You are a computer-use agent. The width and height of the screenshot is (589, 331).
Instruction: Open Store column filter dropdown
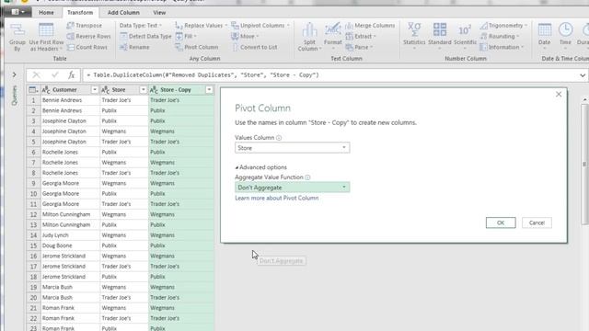pos(143,90)
